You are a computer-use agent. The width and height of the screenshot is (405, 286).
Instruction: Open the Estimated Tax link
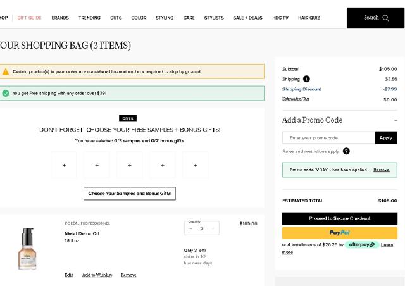click(x=296, y=99)
